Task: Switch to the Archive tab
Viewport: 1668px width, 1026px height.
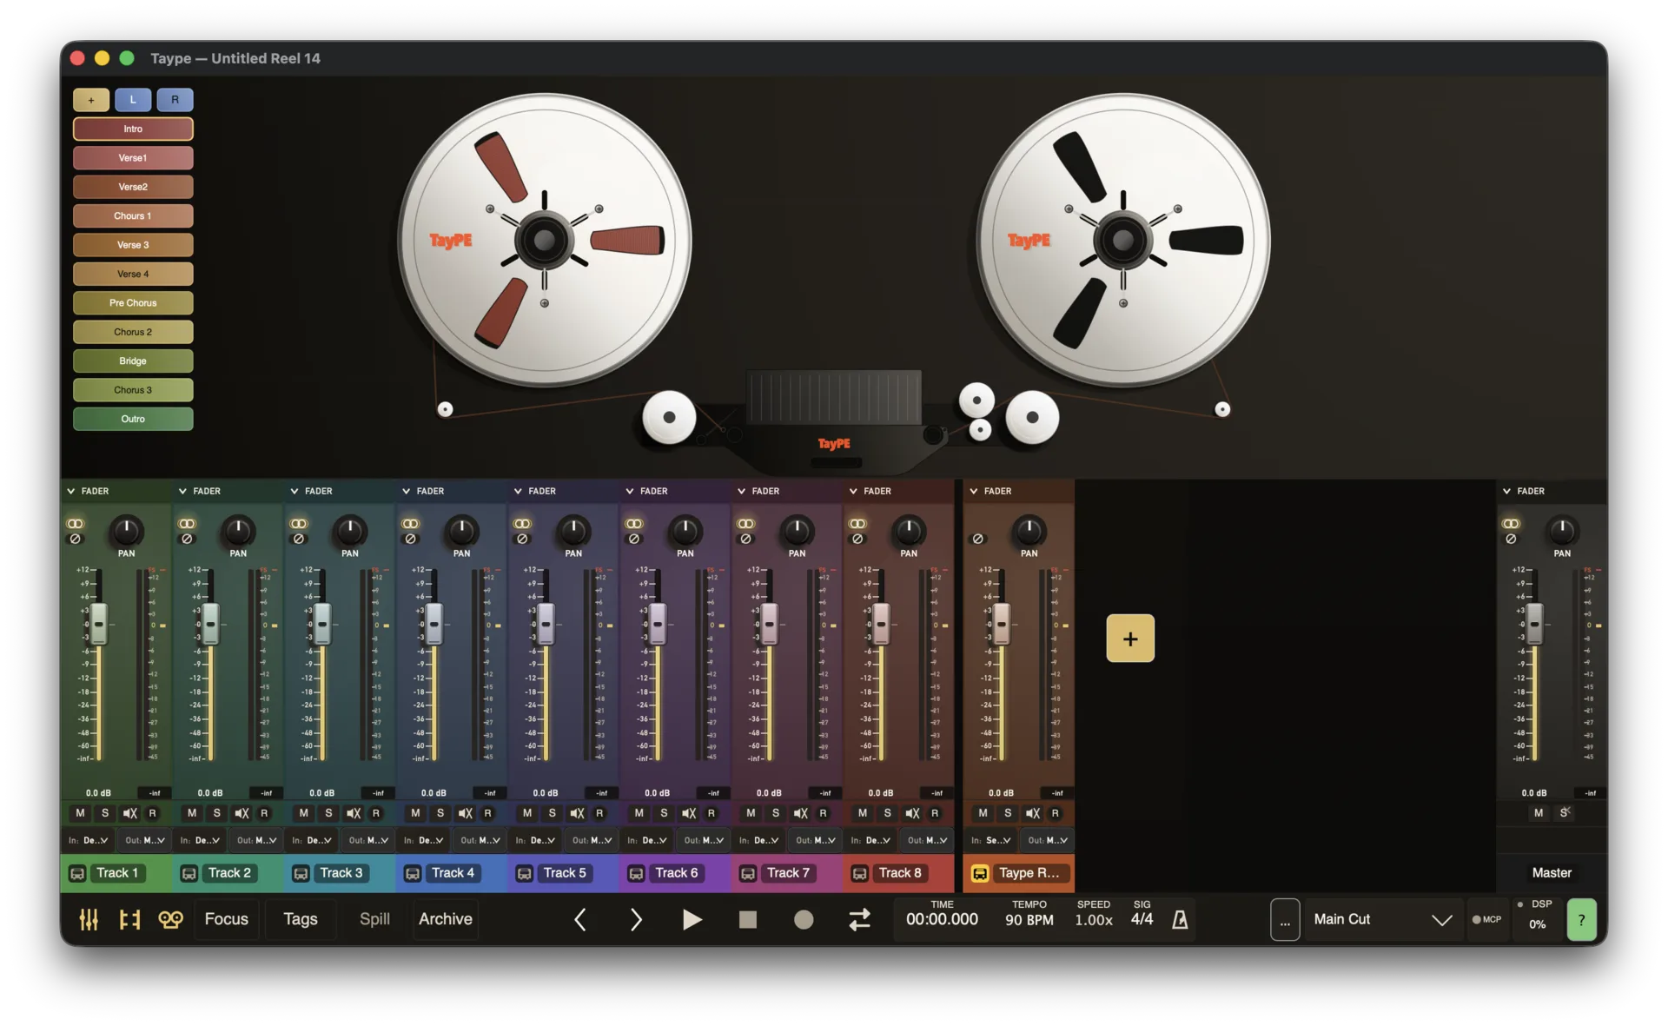Action: pos(446,919)
